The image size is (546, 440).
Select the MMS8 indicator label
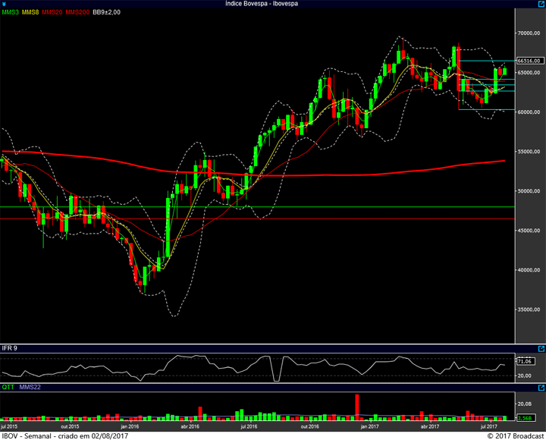[x=31, y=12]
